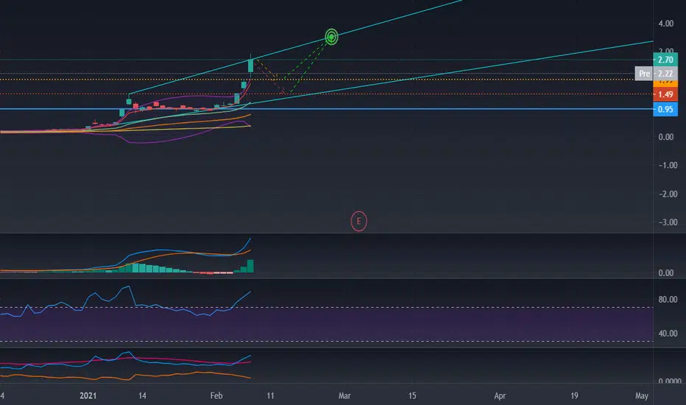Click the 80.00 RSI axis value
Screen dimensions: 686x405
[x=668, y=300]
